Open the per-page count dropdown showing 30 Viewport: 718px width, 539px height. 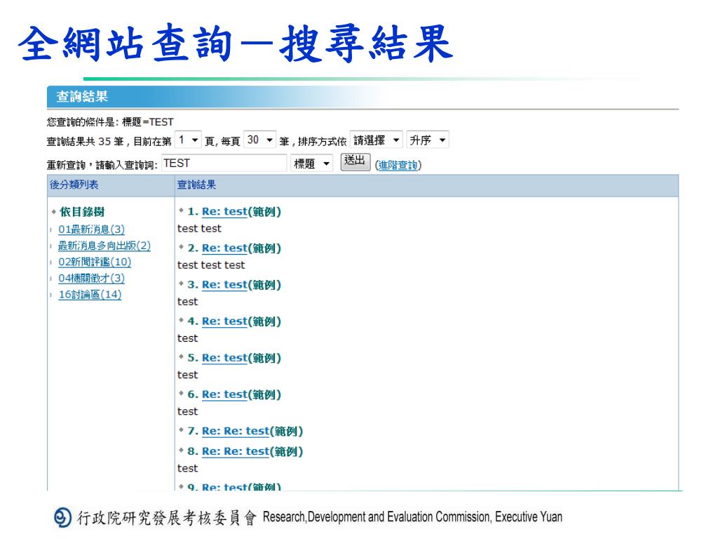coord(259,140)
